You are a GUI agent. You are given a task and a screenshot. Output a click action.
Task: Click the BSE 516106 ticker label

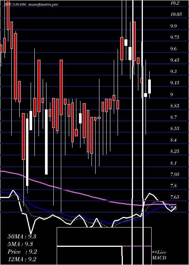pyautogui.click(x=15, y=4)
